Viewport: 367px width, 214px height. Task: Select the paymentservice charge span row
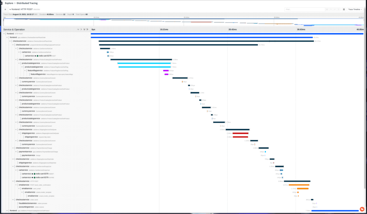[x=29, y=155]
